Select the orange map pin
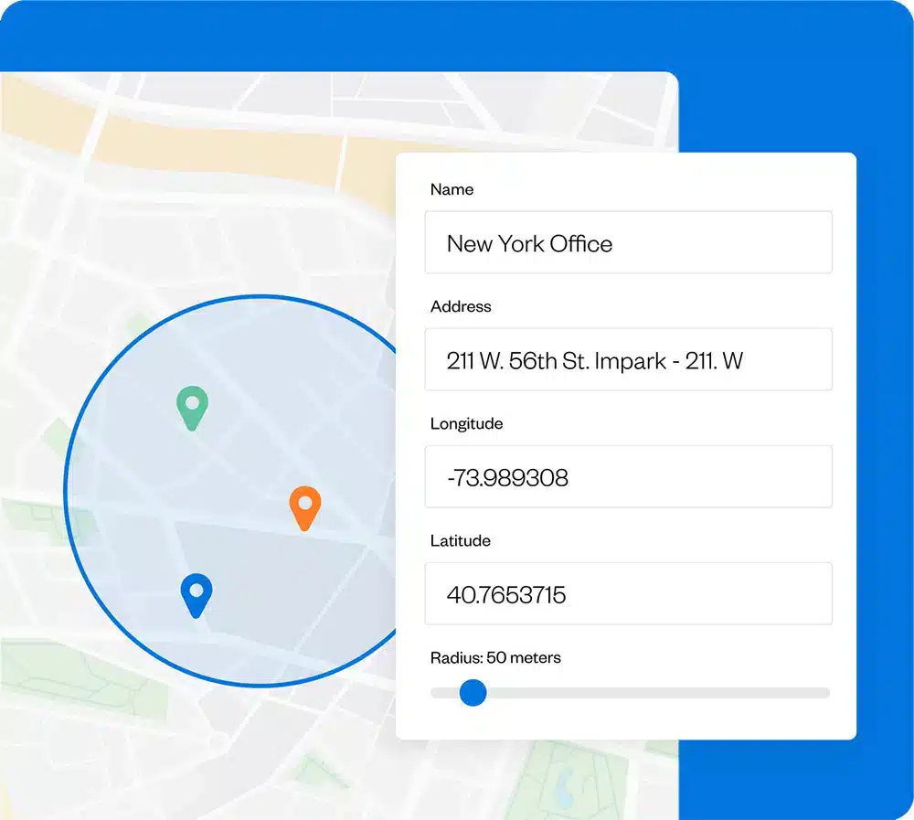This screenshot has width=914, height=820. [304, 506]
